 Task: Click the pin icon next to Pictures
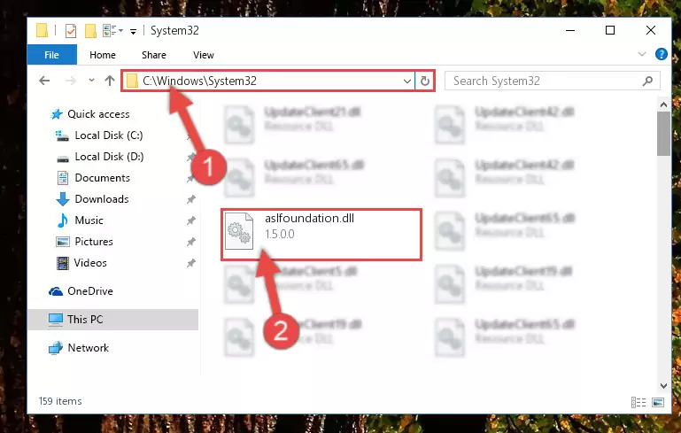pos(190,242)
